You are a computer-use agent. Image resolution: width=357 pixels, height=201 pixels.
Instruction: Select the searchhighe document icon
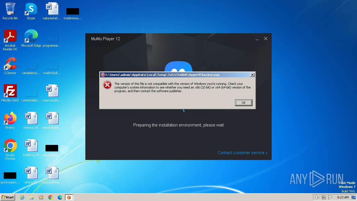pyautogui.click(x=52, y=121)
